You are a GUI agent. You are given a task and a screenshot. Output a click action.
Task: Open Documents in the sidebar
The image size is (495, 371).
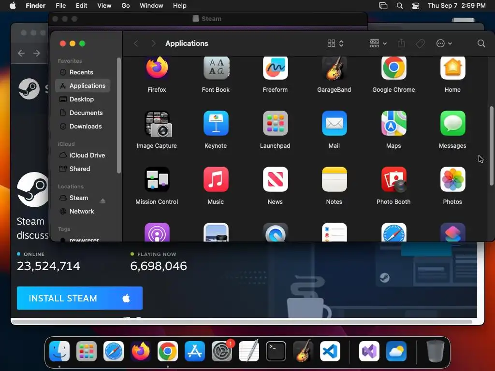click(x=83, y=113)
